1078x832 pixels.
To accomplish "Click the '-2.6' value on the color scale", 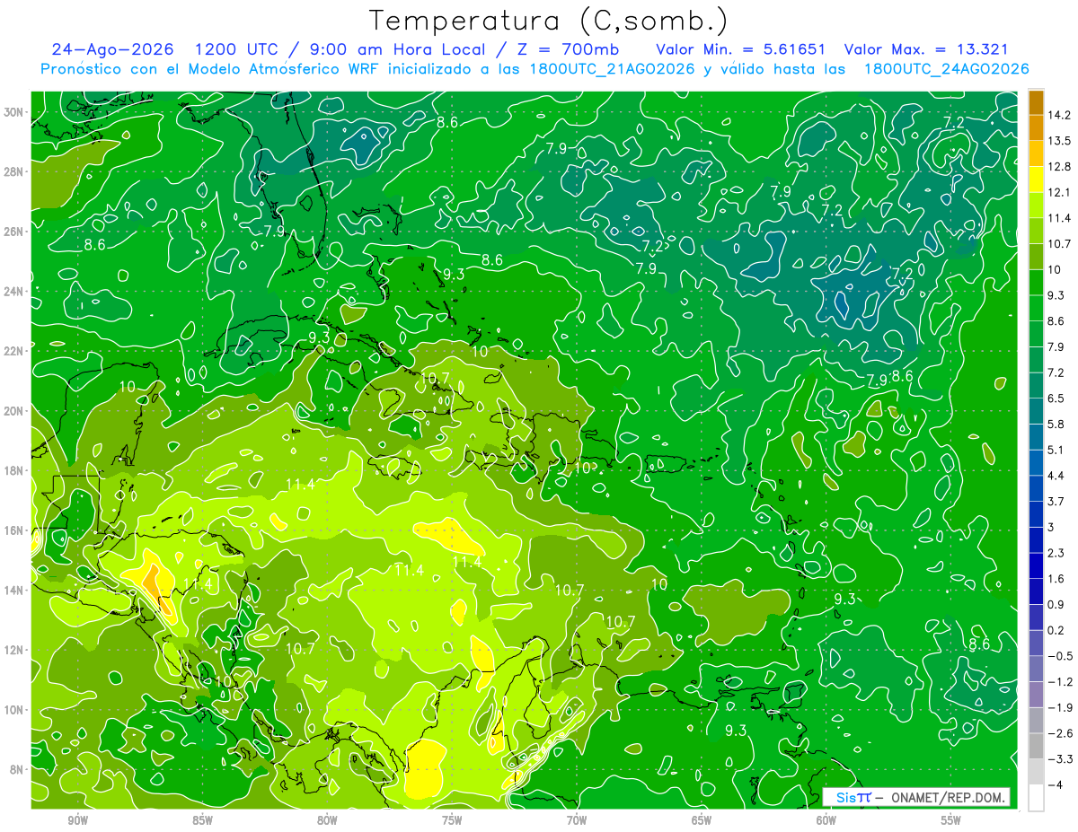I will pyautogui.click(x=1059, y=733).
